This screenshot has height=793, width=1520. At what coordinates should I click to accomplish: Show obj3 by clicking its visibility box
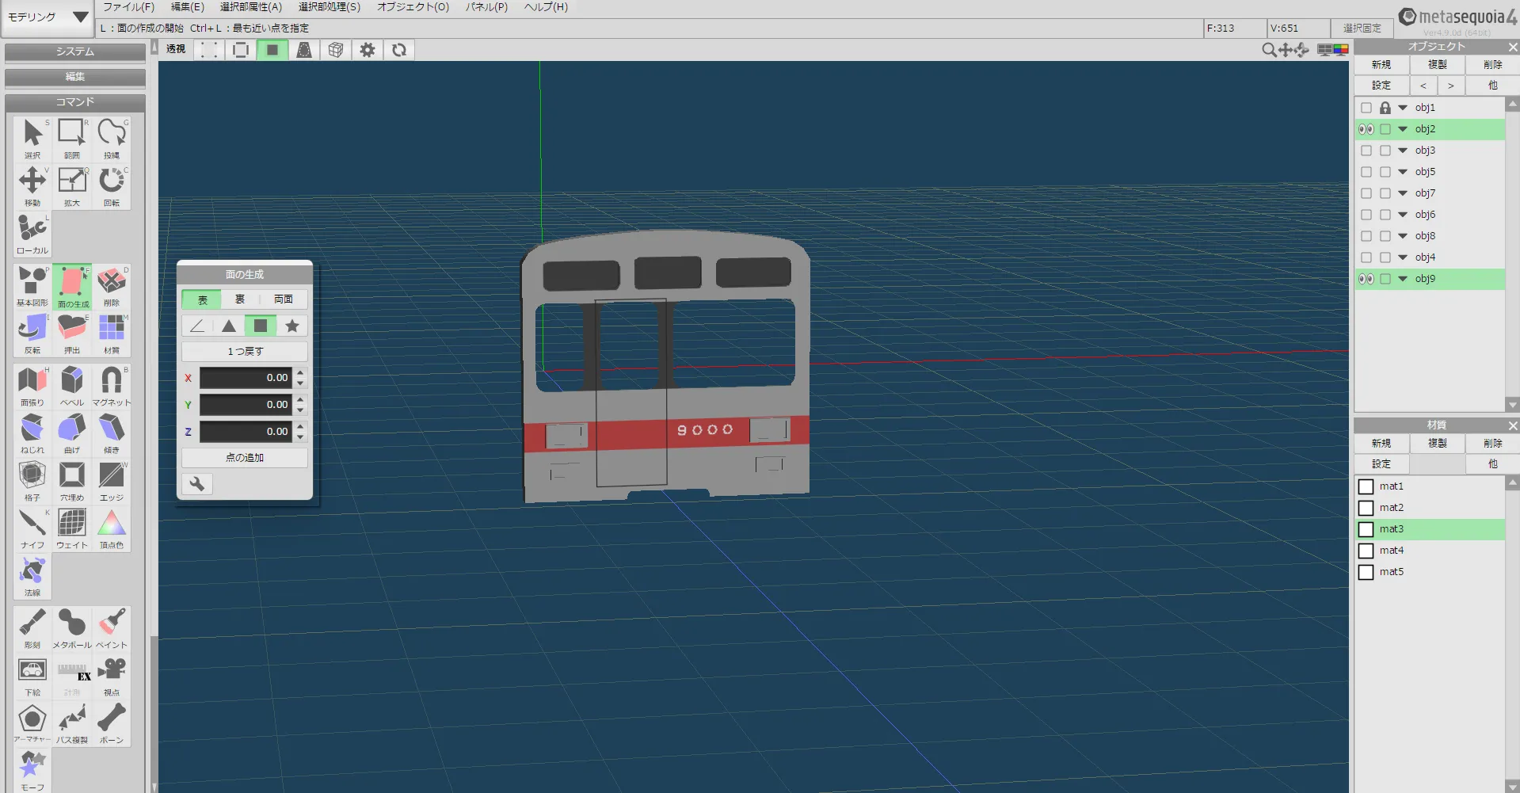(1366, 151)
